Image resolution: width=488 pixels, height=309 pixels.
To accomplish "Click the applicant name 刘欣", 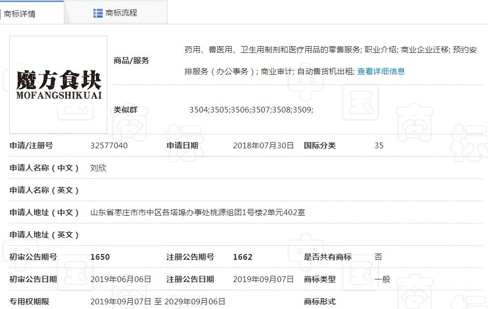I will (x=98, y=168).
